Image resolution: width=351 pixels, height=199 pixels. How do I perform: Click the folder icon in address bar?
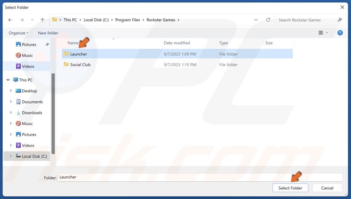click(x=54, y=20)
